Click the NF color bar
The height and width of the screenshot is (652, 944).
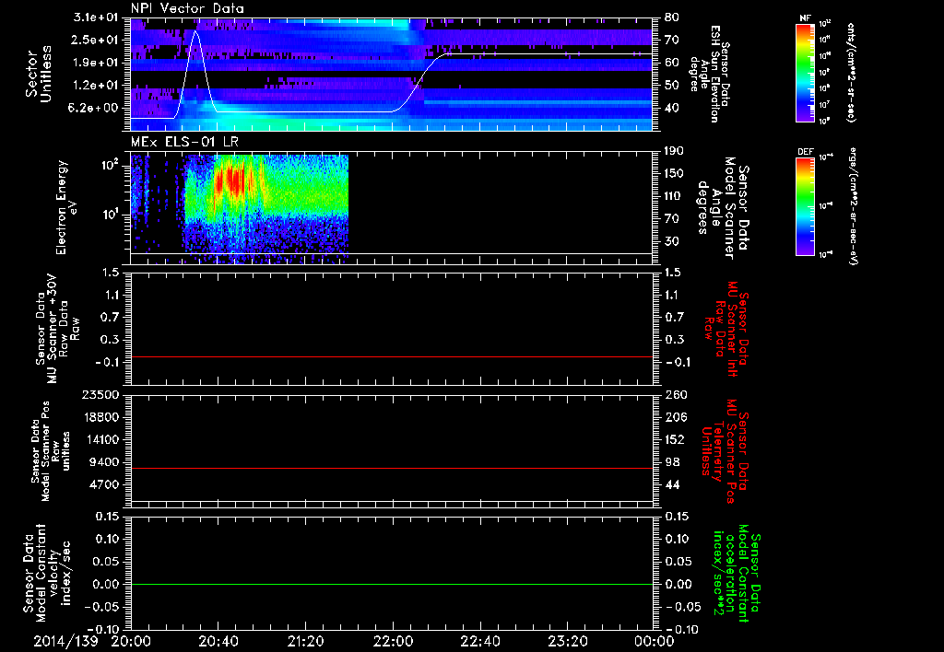[805, 73]
